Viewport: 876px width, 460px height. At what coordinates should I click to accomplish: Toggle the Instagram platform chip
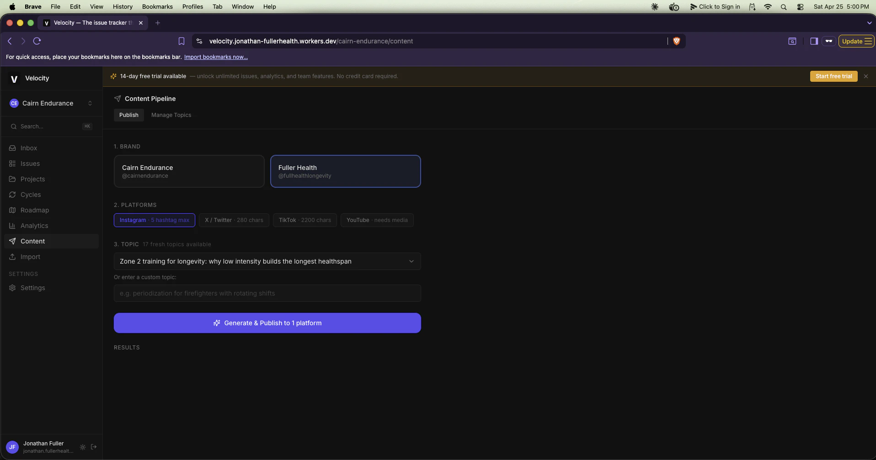(x=155, y=220)
